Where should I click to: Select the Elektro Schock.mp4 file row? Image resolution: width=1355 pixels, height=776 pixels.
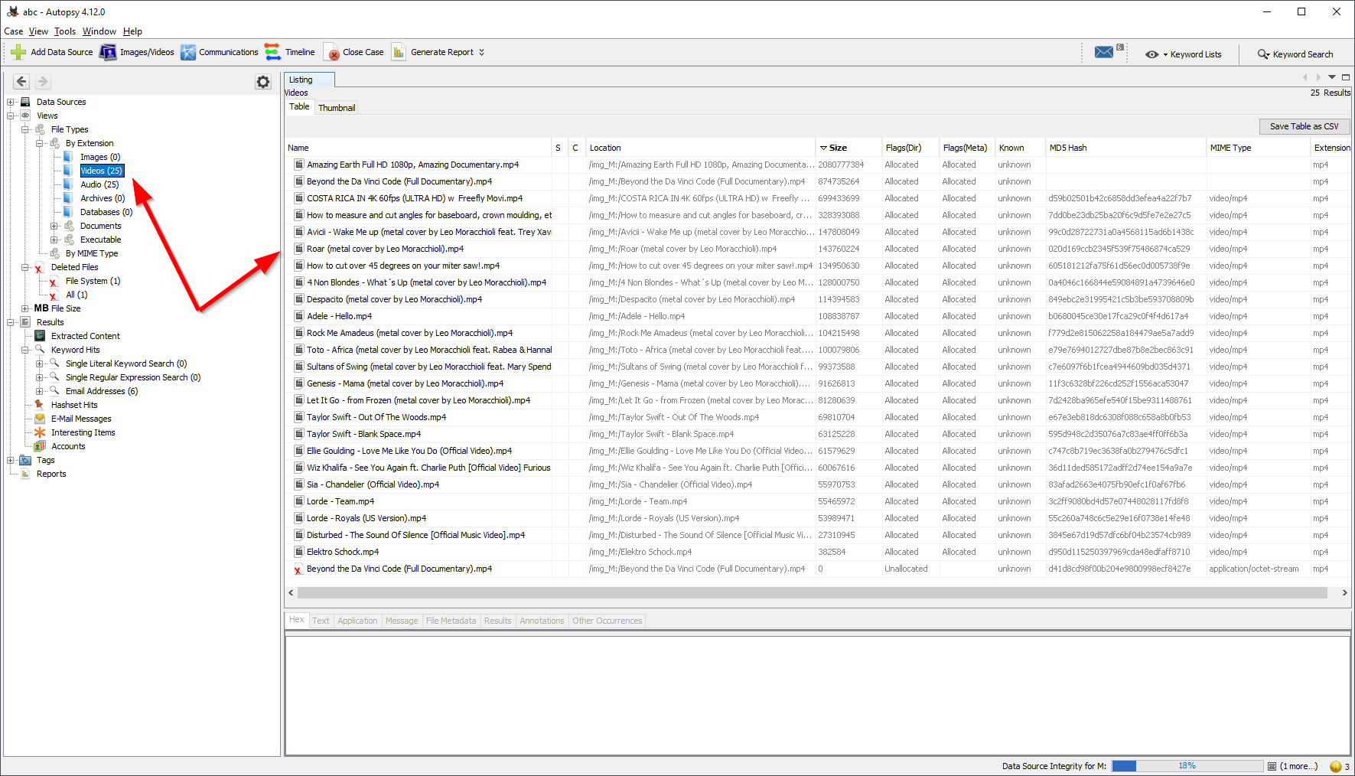[x=817, y=552]
